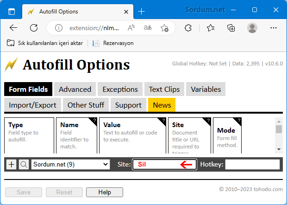Switch to the Advanced tab
Screen dimensions: 287x205
point(75,89)
